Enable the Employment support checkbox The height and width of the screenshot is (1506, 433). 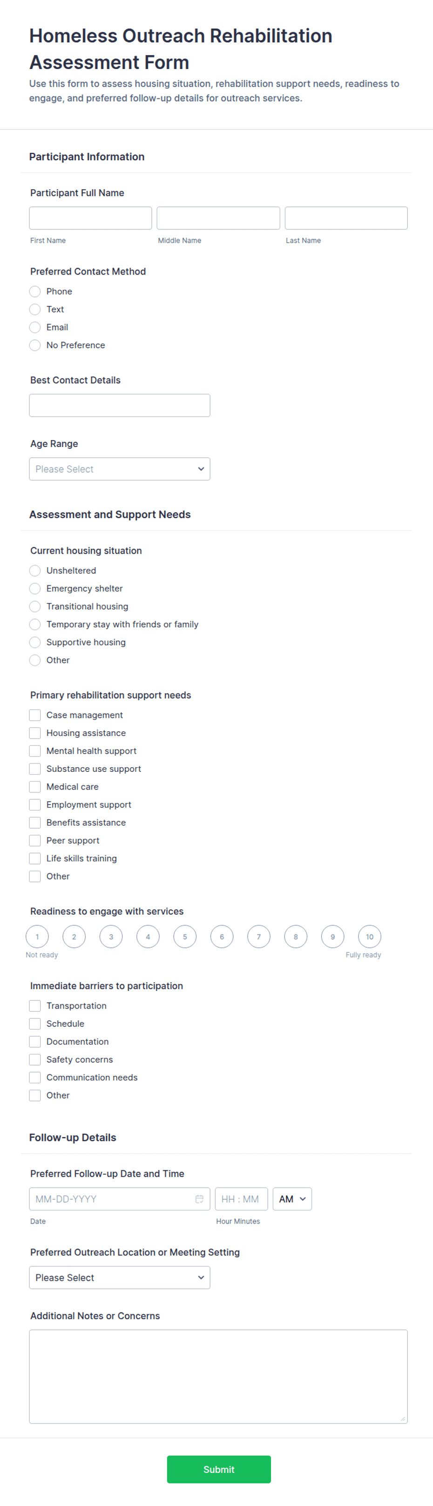pyautogui.click(x=35, y=805)
